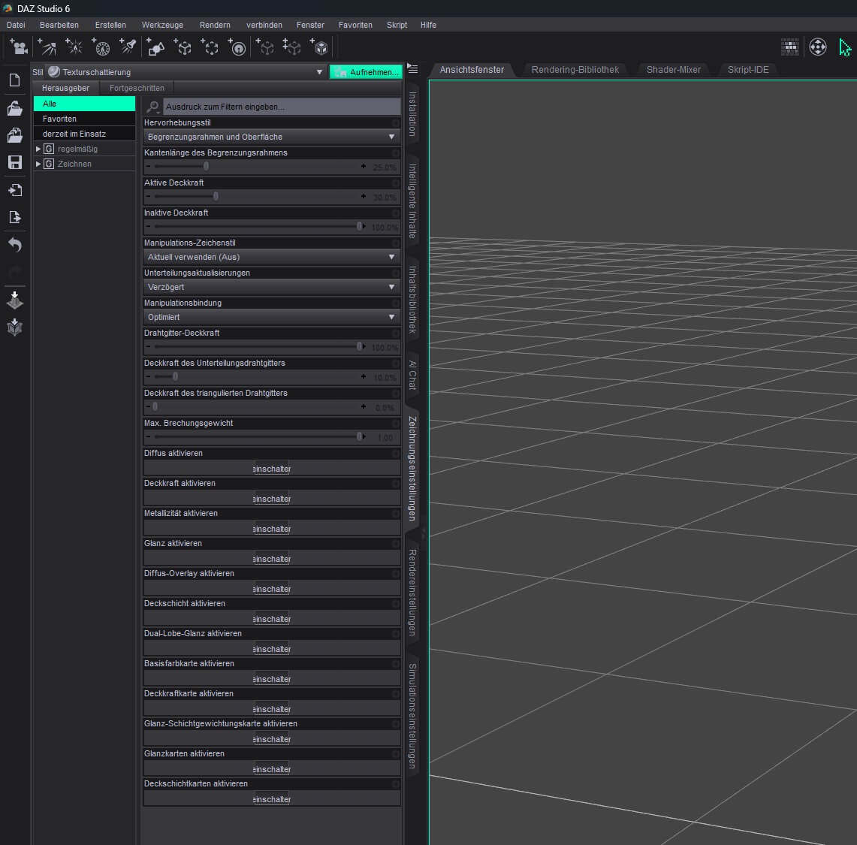Click the dimmed single-plus cube icon
857x845 pixels.
[265, 47]
